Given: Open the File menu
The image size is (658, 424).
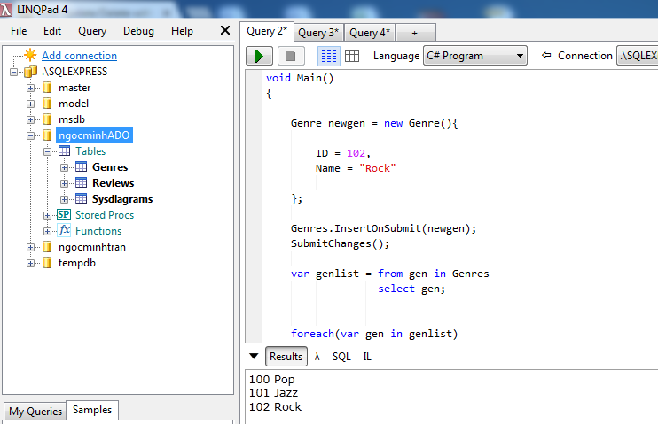Looking at the screenshot, I should [19, 31].
